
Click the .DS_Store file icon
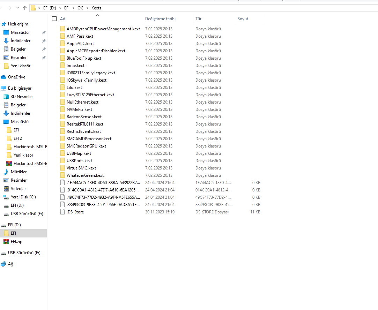tap(62, 212)
